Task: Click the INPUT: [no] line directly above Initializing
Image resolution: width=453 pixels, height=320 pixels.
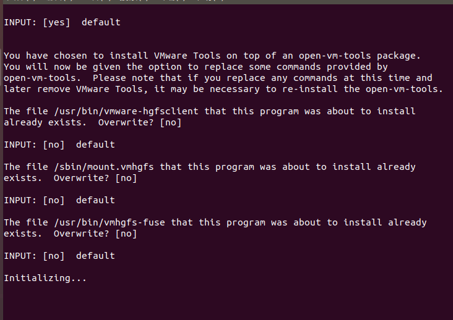Action: pos(59,256)
